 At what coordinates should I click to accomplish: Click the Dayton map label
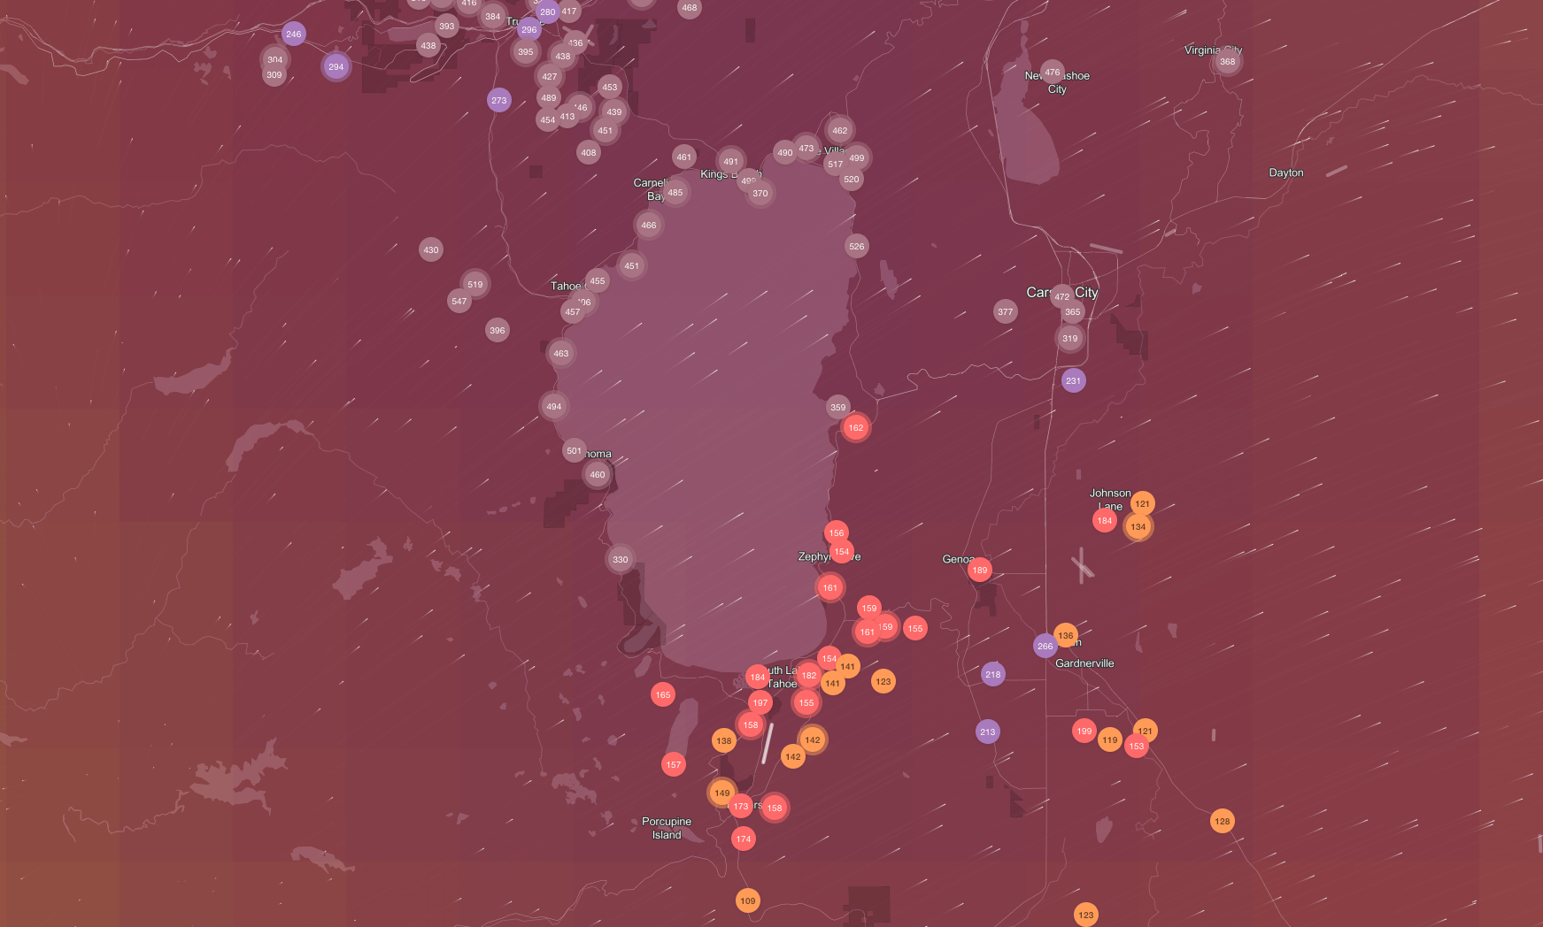(x=1286, y=173)
